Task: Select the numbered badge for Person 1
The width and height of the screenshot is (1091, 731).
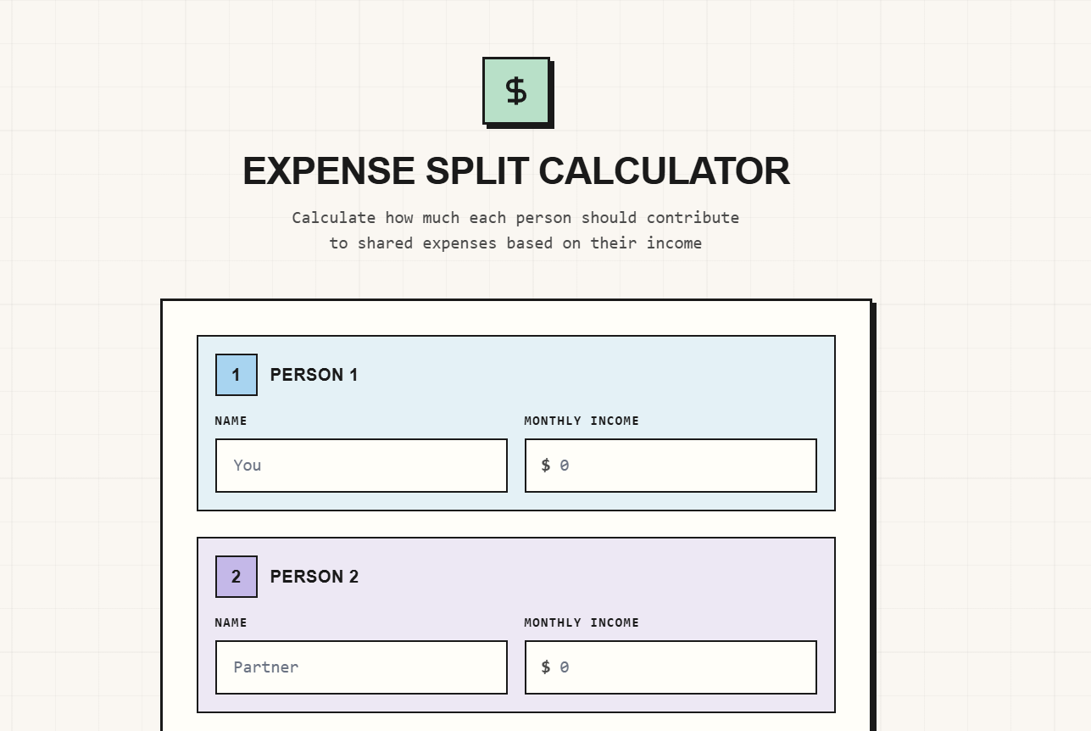Action: [x=236, y=375]
